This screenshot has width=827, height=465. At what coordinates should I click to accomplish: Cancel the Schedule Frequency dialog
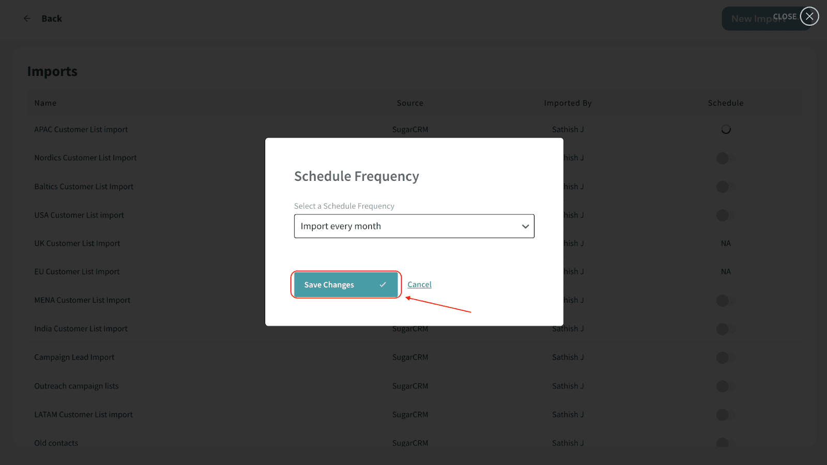pos(419,285)
